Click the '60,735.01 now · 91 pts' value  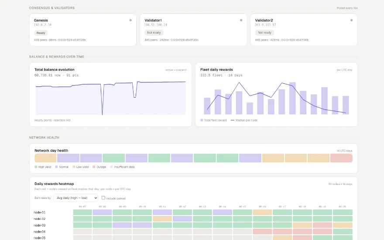pyautogui.click(x=56, y=75)
